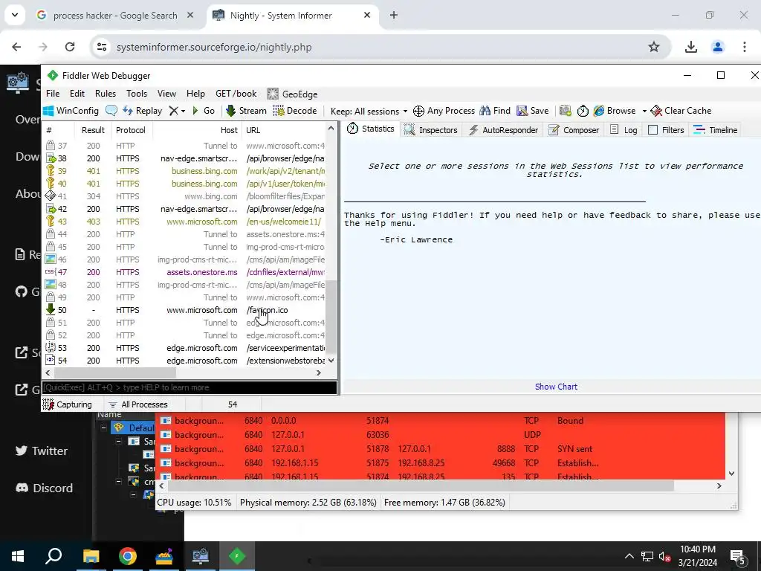
Task: Replay the selected sessions
Action: click(x=142, y=111)
